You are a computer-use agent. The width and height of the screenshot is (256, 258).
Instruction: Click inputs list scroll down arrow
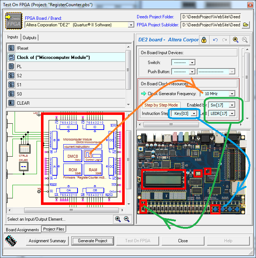coord(128,105)
